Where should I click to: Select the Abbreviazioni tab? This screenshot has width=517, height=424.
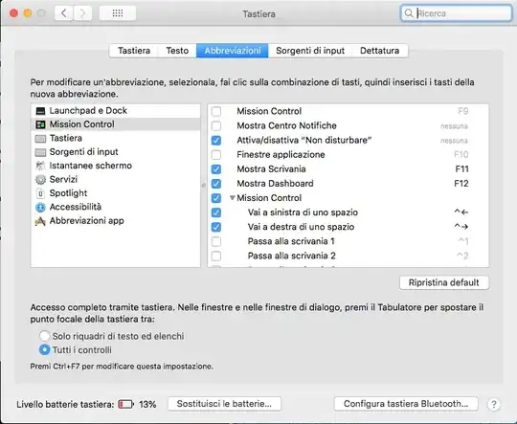click(x=233, y=51)
